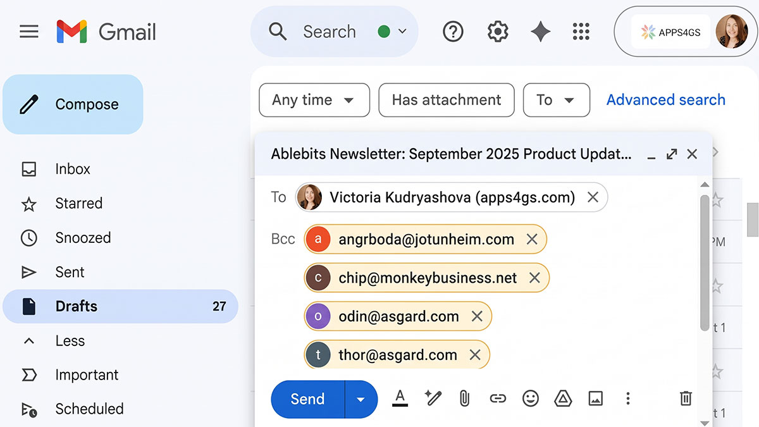Remove chip@monkeybusiness.net from Bcc
The width and height of the screenshot is (759, 427).
534,278
